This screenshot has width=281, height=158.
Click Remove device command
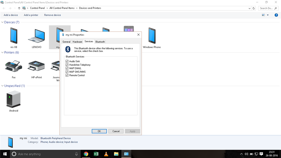click(x=52, y=15)
